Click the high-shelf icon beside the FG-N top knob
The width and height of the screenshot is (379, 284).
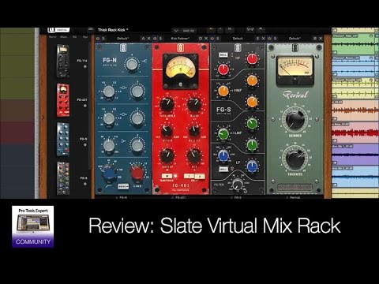coord(144,61)
